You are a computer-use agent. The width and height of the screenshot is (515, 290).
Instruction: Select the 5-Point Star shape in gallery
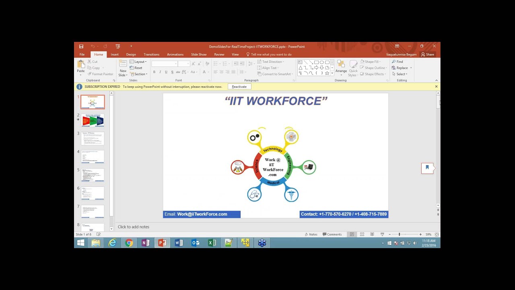pos(327,73)
